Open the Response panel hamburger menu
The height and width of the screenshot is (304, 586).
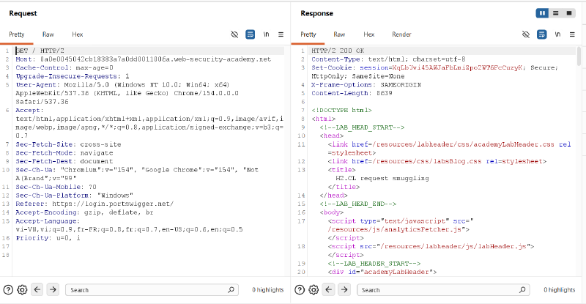(x=572, y=34)
